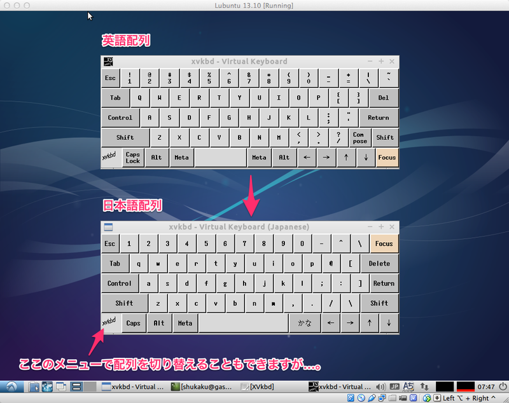
Task: Click the ! 1 key on English keyboard
Action: tap(130, 78)
